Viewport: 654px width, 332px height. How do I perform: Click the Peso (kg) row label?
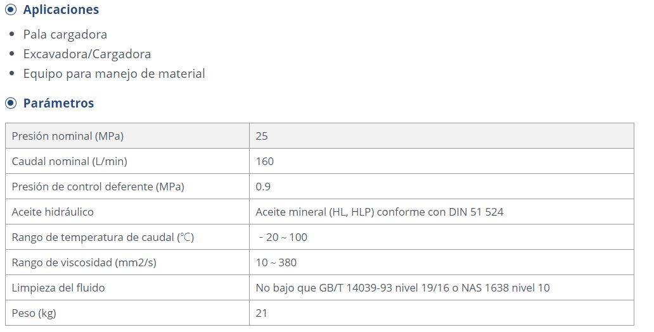click(x=34, y=313)
